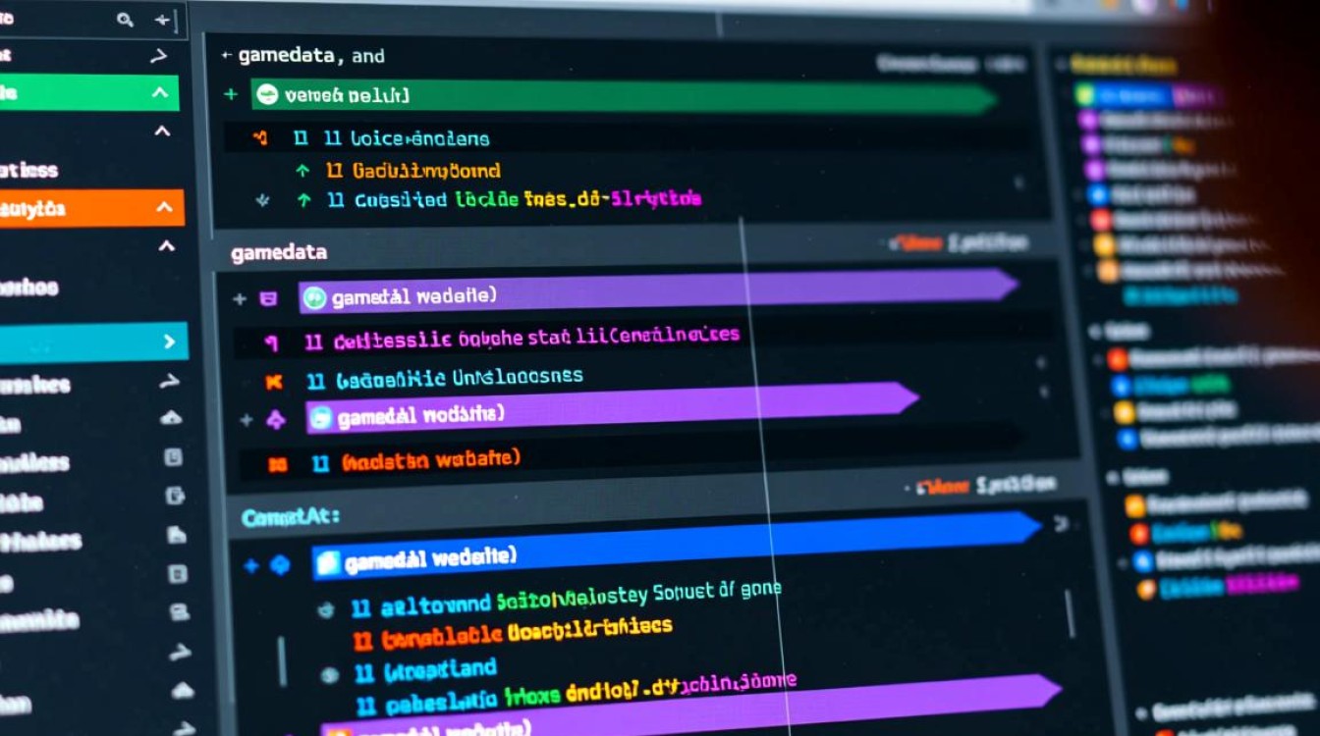
Task: Select the "Cuesiied loide" row
Action: coord(514,199)
